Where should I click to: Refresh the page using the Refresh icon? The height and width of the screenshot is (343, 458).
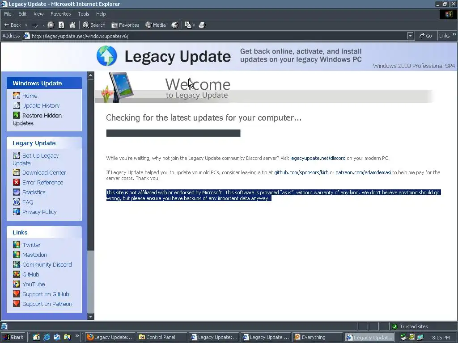(61, 25)
